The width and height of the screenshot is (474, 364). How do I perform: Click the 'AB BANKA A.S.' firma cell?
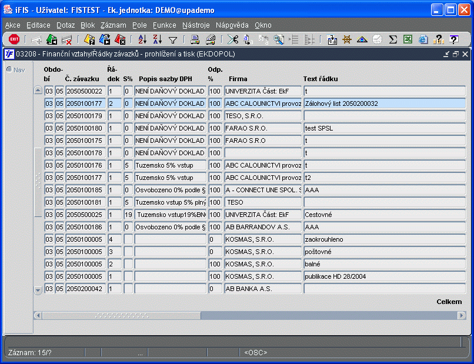(263, 289)
